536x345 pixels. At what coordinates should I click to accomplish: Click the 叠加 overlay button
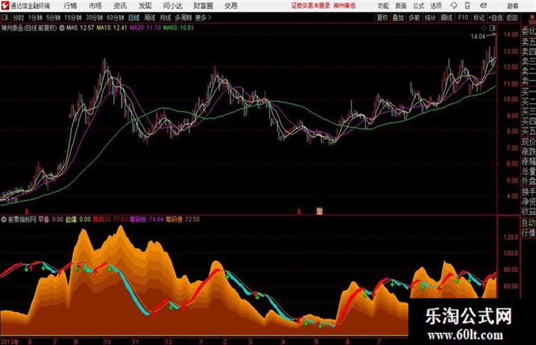click(398, 18)
